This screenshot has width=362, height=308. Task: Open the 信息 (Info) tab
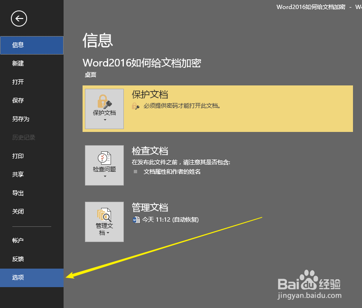(32, 45)
